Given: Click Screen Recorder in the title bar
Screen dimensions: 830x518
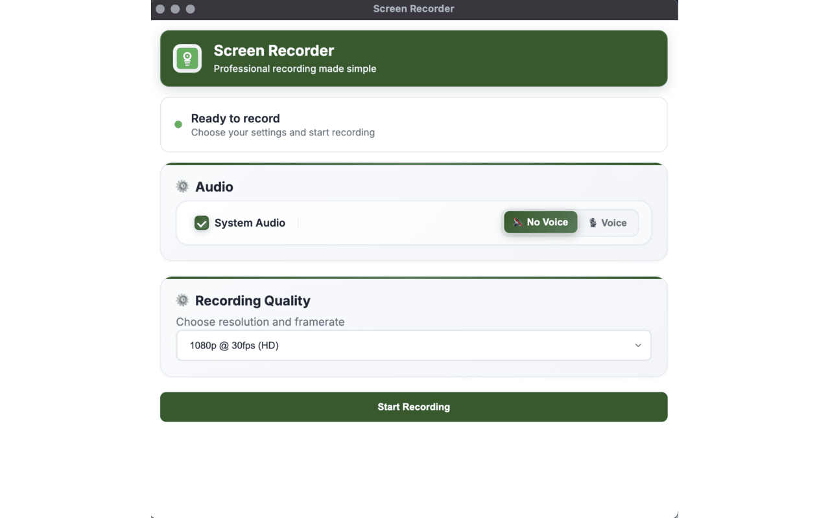Looking at the screenshot, I should click(x=414, y=8).
